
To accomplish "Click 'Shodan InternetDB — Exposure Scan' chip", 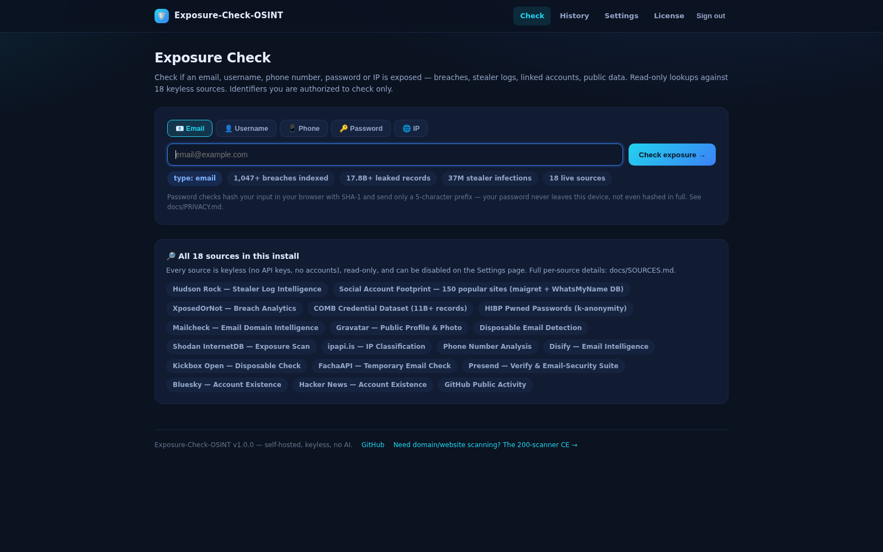I will tap(241, 347).
